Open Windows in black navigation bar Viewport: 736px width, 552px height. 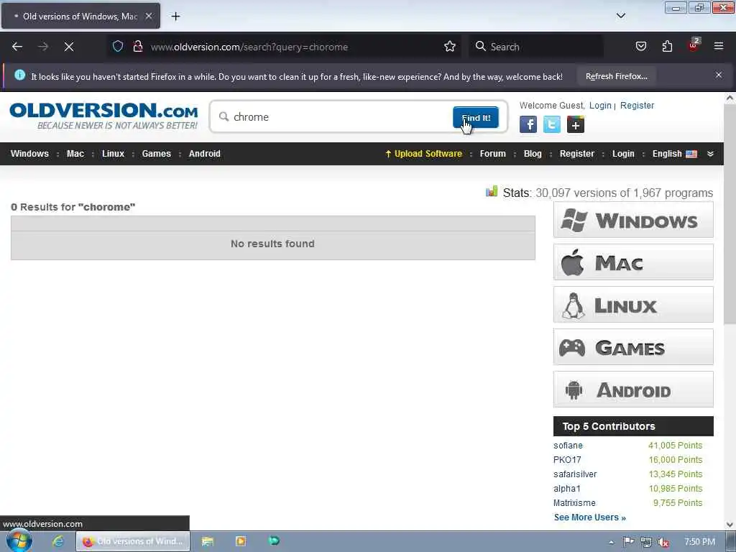29,154
